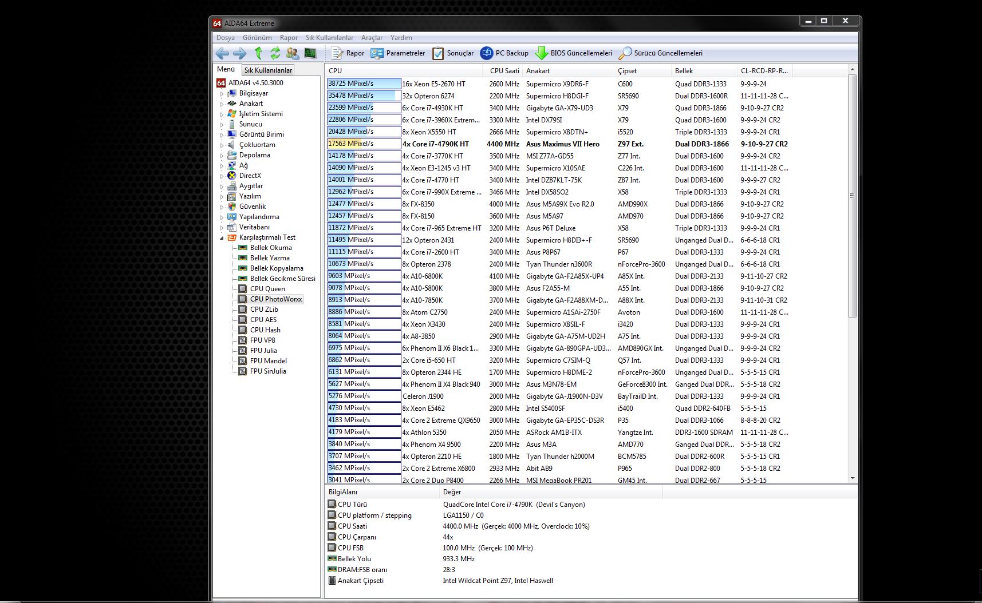
Task: Click the Refresh toolbar icon
Action: [275, 53]
